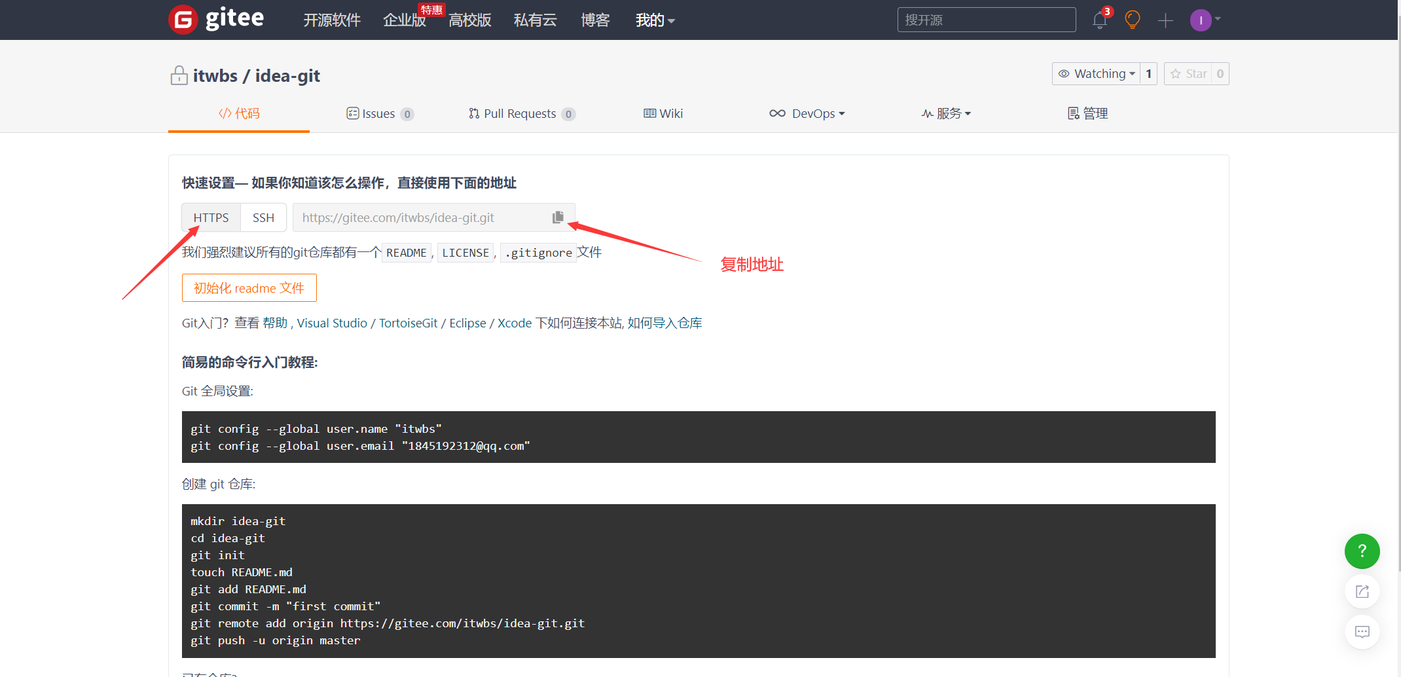Click the 'git push -u origin master' line
Screen dimensions: 1401x677
(x=276, y=640)
